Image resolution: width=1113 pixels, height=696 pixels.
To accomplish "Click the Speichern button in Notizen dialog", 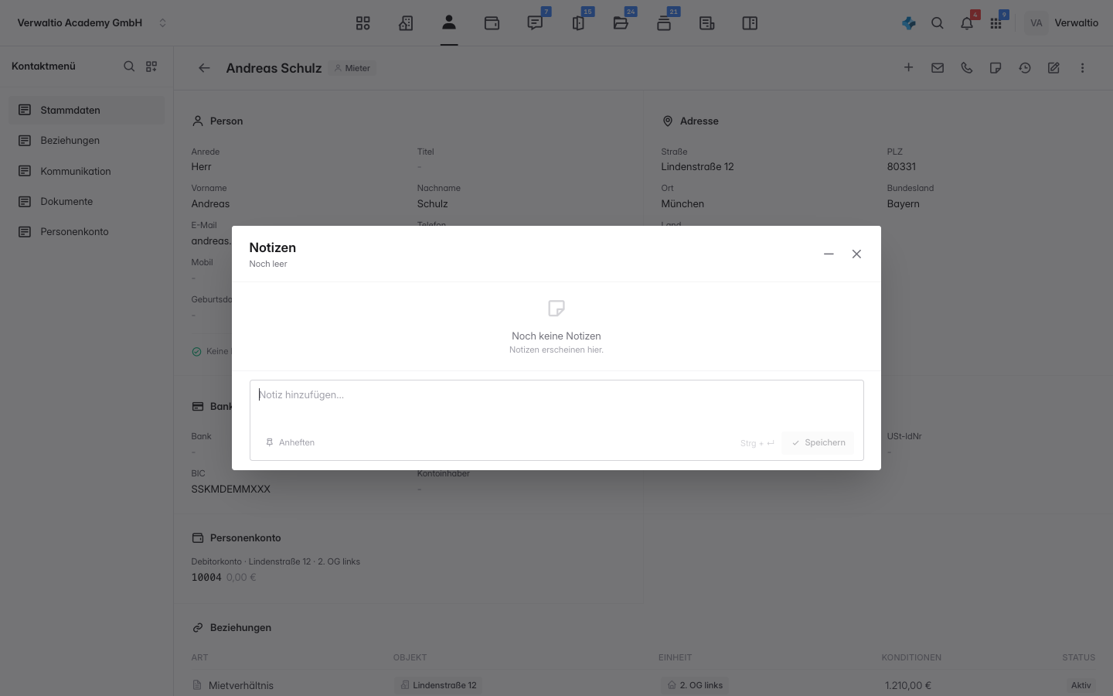I will point(818,442).
